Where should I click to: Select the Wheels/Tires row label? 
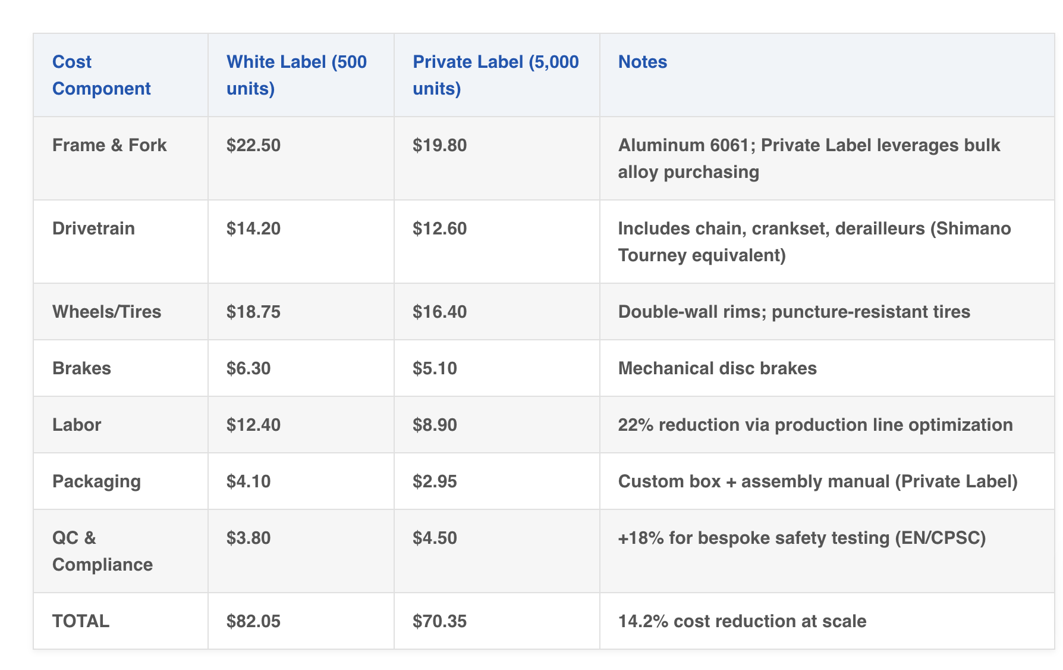pyautogui.click(x=106, y=312)
